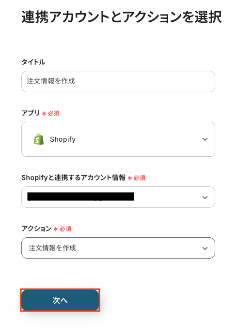The image size is (236, 328).
Task: Click the Shopify shopping bag icon
Action: (x=39, y=139)
